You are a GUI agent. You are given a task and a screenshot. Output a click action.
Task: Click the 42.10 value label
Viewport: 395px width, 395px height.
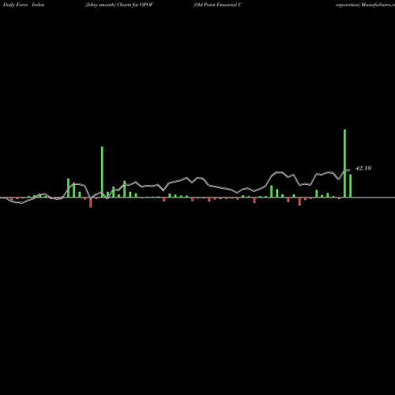(363, 168)
